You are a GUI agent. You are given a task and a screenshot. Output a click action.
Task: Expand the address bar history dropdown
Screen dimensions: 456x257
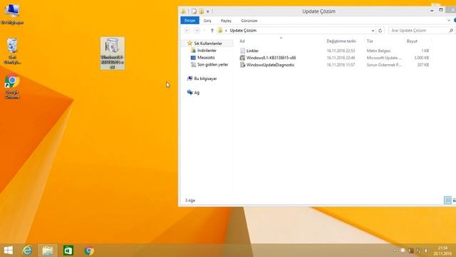coord(373,30)
